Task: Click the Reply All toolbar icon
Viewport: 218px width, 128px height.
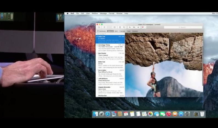Action: tap(134, 27)
